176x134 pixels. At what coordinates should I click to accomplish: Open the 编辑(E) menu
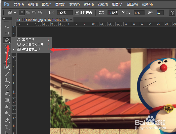pos(33,4)
